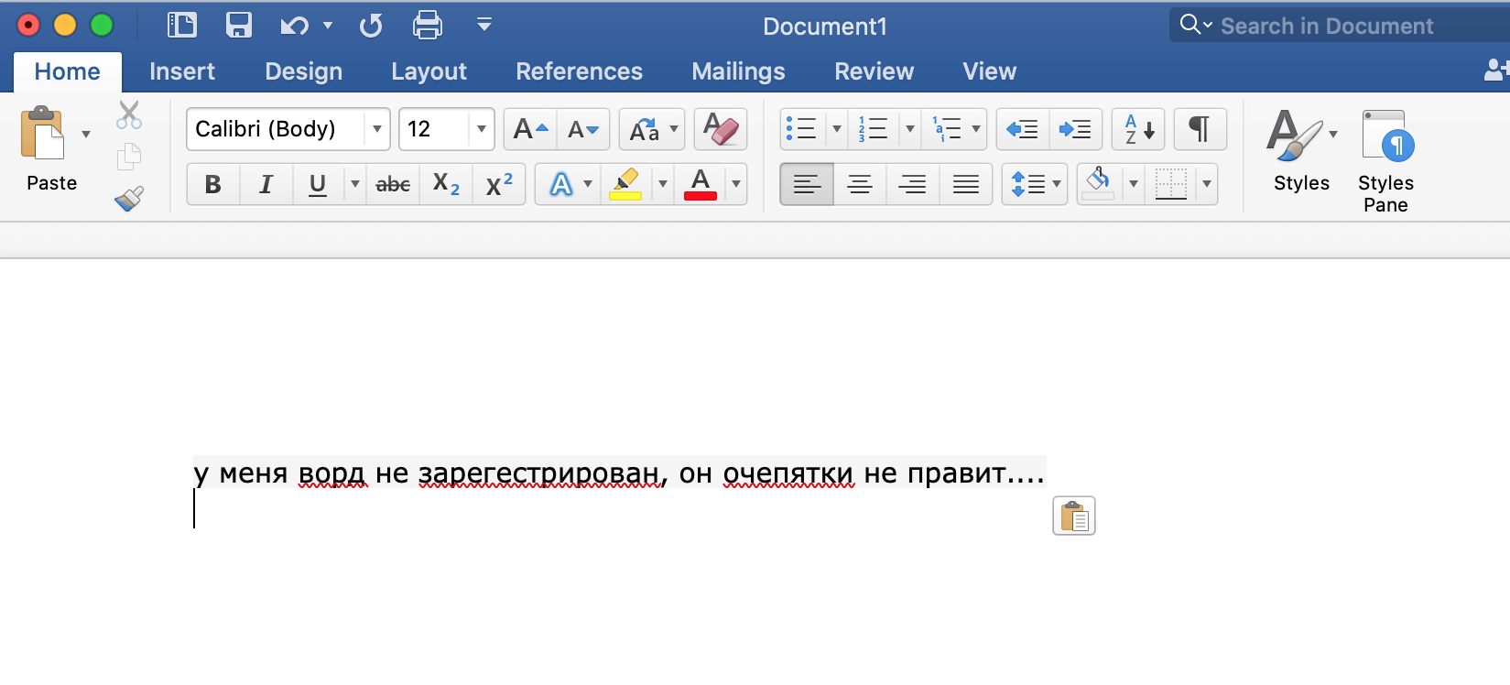This screenshot has height=685, width=1510.
Task: Activate the Format Painter brush
Action: click(x=129, y=198)
